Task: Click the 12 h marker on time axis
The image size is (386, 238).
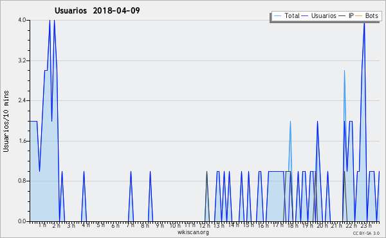Action: click(x=205, y=225)
